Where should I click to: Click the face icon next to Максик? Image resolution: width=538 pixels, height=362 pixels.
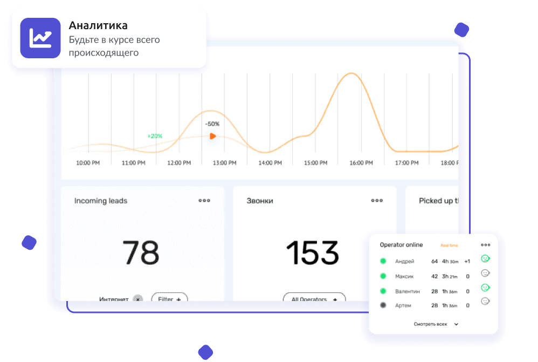click(x=485, y=274)
